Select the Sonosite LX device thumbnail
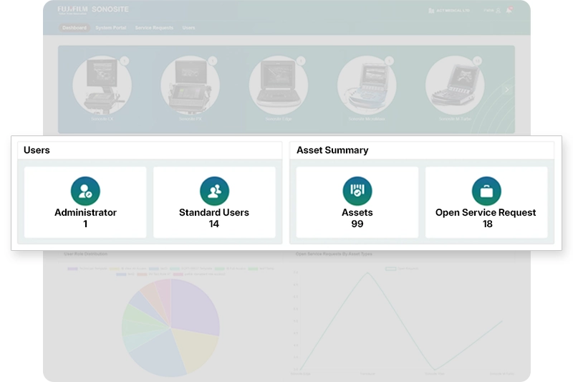 (x=102, y=85)
